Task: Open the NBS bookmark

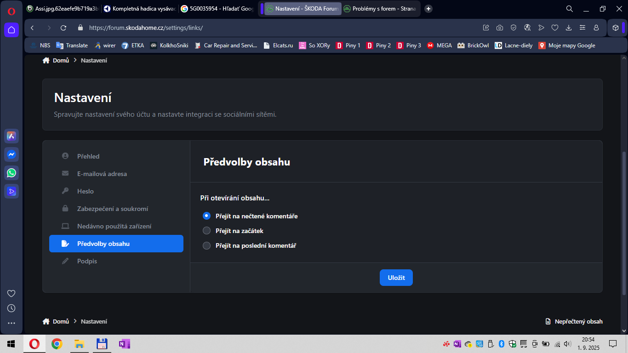Action: tap(40, 46)
